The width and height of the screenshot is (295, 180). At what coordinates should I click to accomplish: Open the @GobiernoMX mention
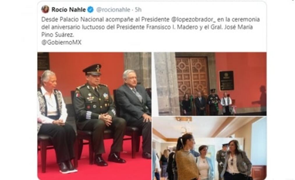coord(61,42)
